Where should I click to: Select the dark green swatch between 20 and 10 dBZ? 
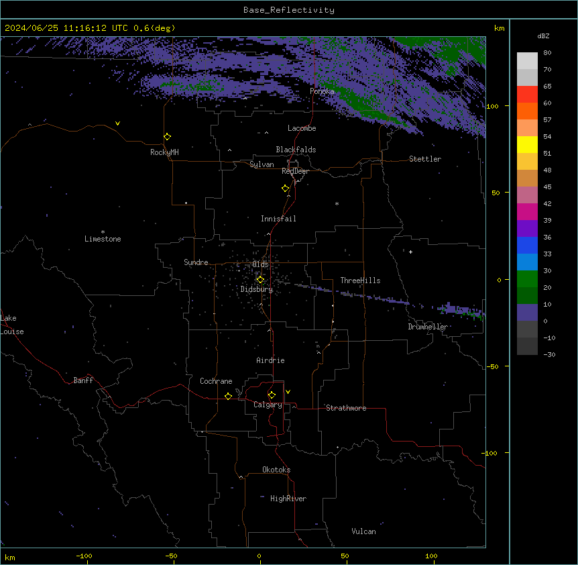(527, 296)
